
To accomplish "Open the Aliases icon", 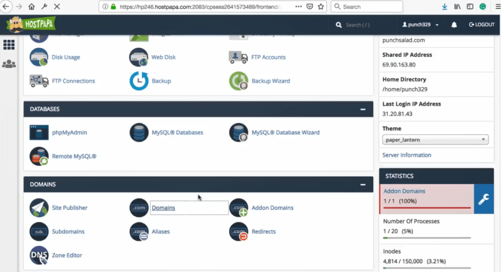I will (x=138, y=231).
